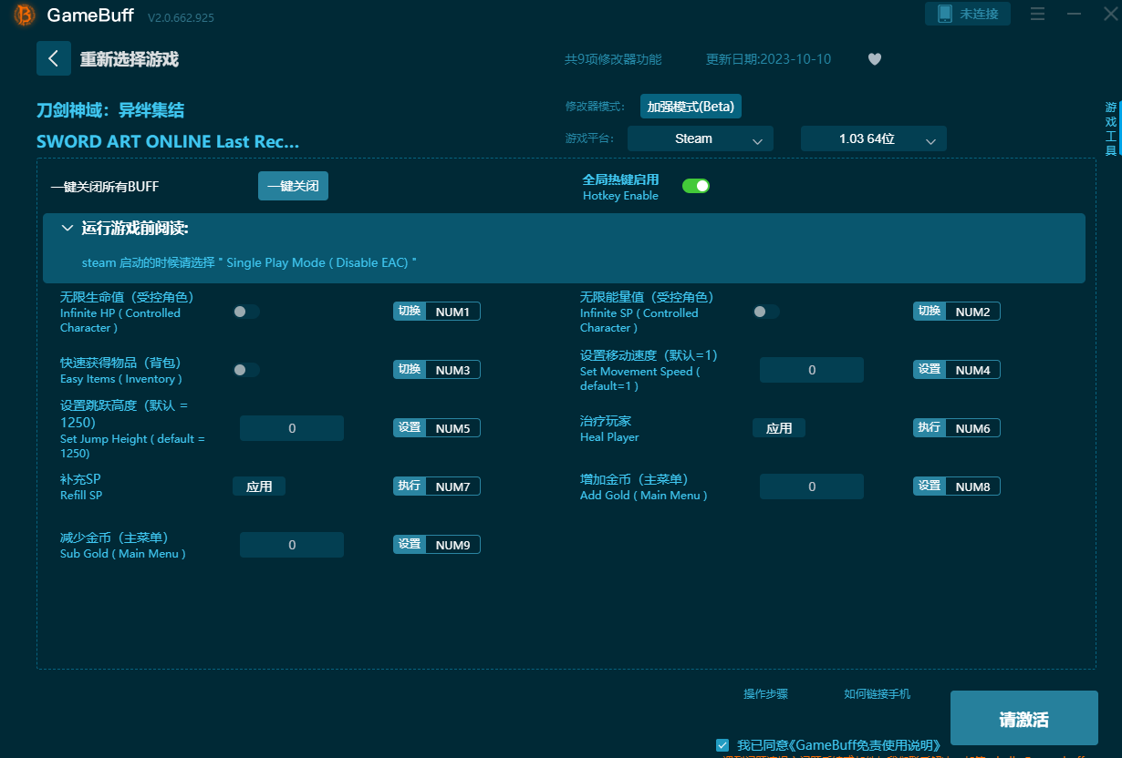
Task: Open the 1.03 64位 version dropdown
Action: (x=874, y=138)
